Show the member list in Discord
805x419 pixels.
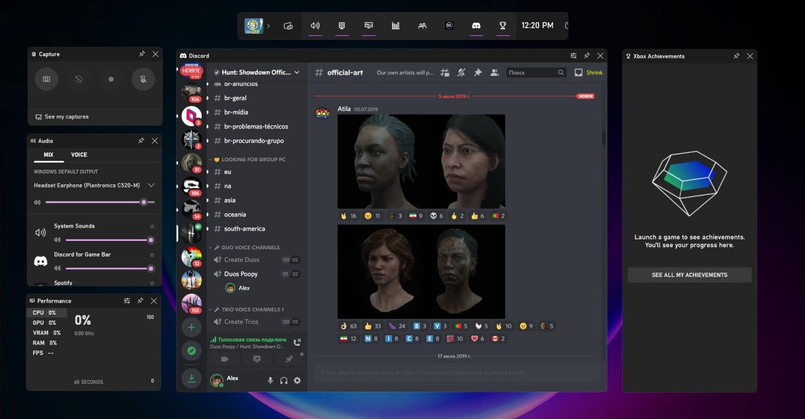pyautogui.click(x=494, y=72)
